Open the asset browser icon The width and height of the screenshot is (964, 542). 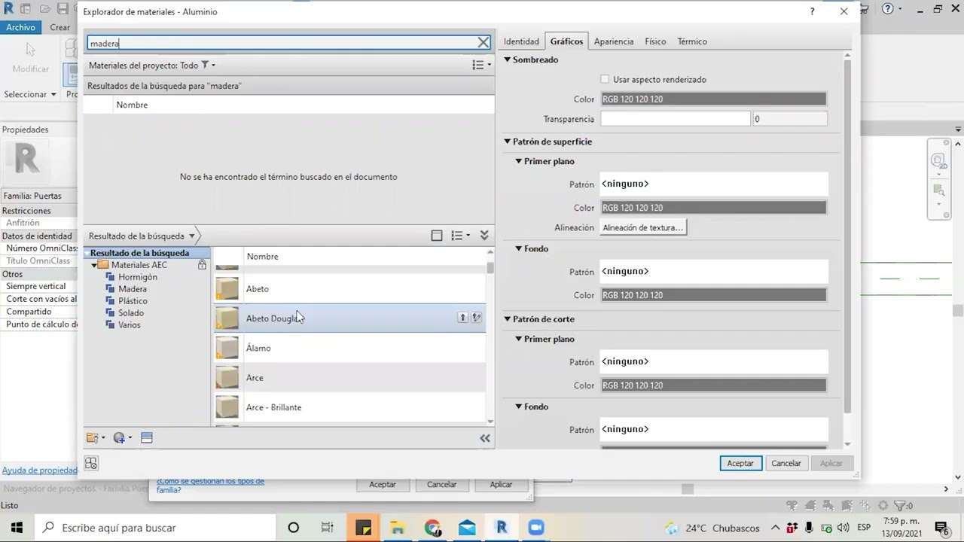[147, 437]
